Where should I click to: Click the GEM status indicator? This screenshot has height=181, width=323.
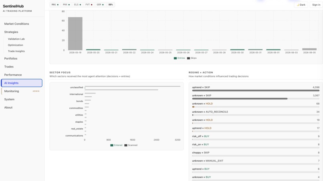(x=100, y=4)
